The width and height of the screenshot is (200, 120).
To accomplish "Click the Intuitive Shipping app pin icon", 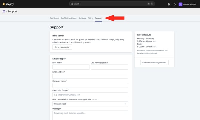I will [4, 11].
